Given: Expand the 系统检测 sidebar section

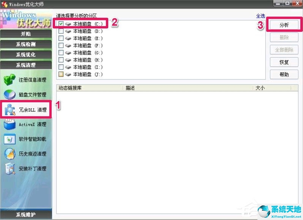Looking at the screenshot, I should (x=26, y=44).
